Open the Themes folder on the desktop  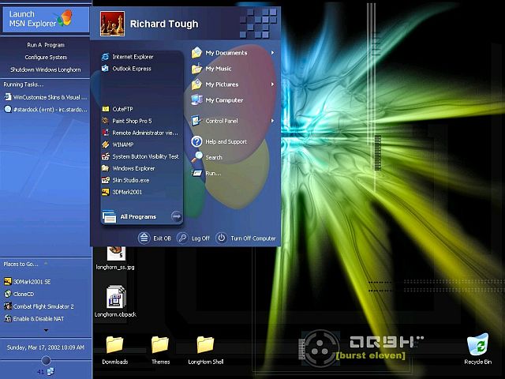point(160,345)
